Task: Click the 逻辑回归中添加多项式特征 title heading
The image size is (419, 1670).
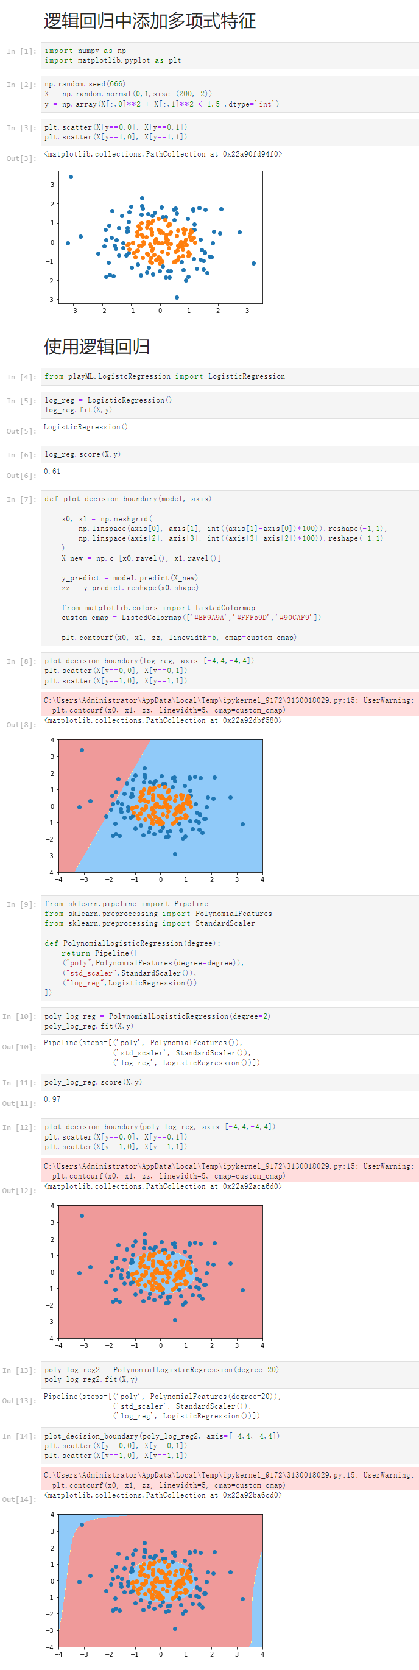Action: click(x=150, y=21)
